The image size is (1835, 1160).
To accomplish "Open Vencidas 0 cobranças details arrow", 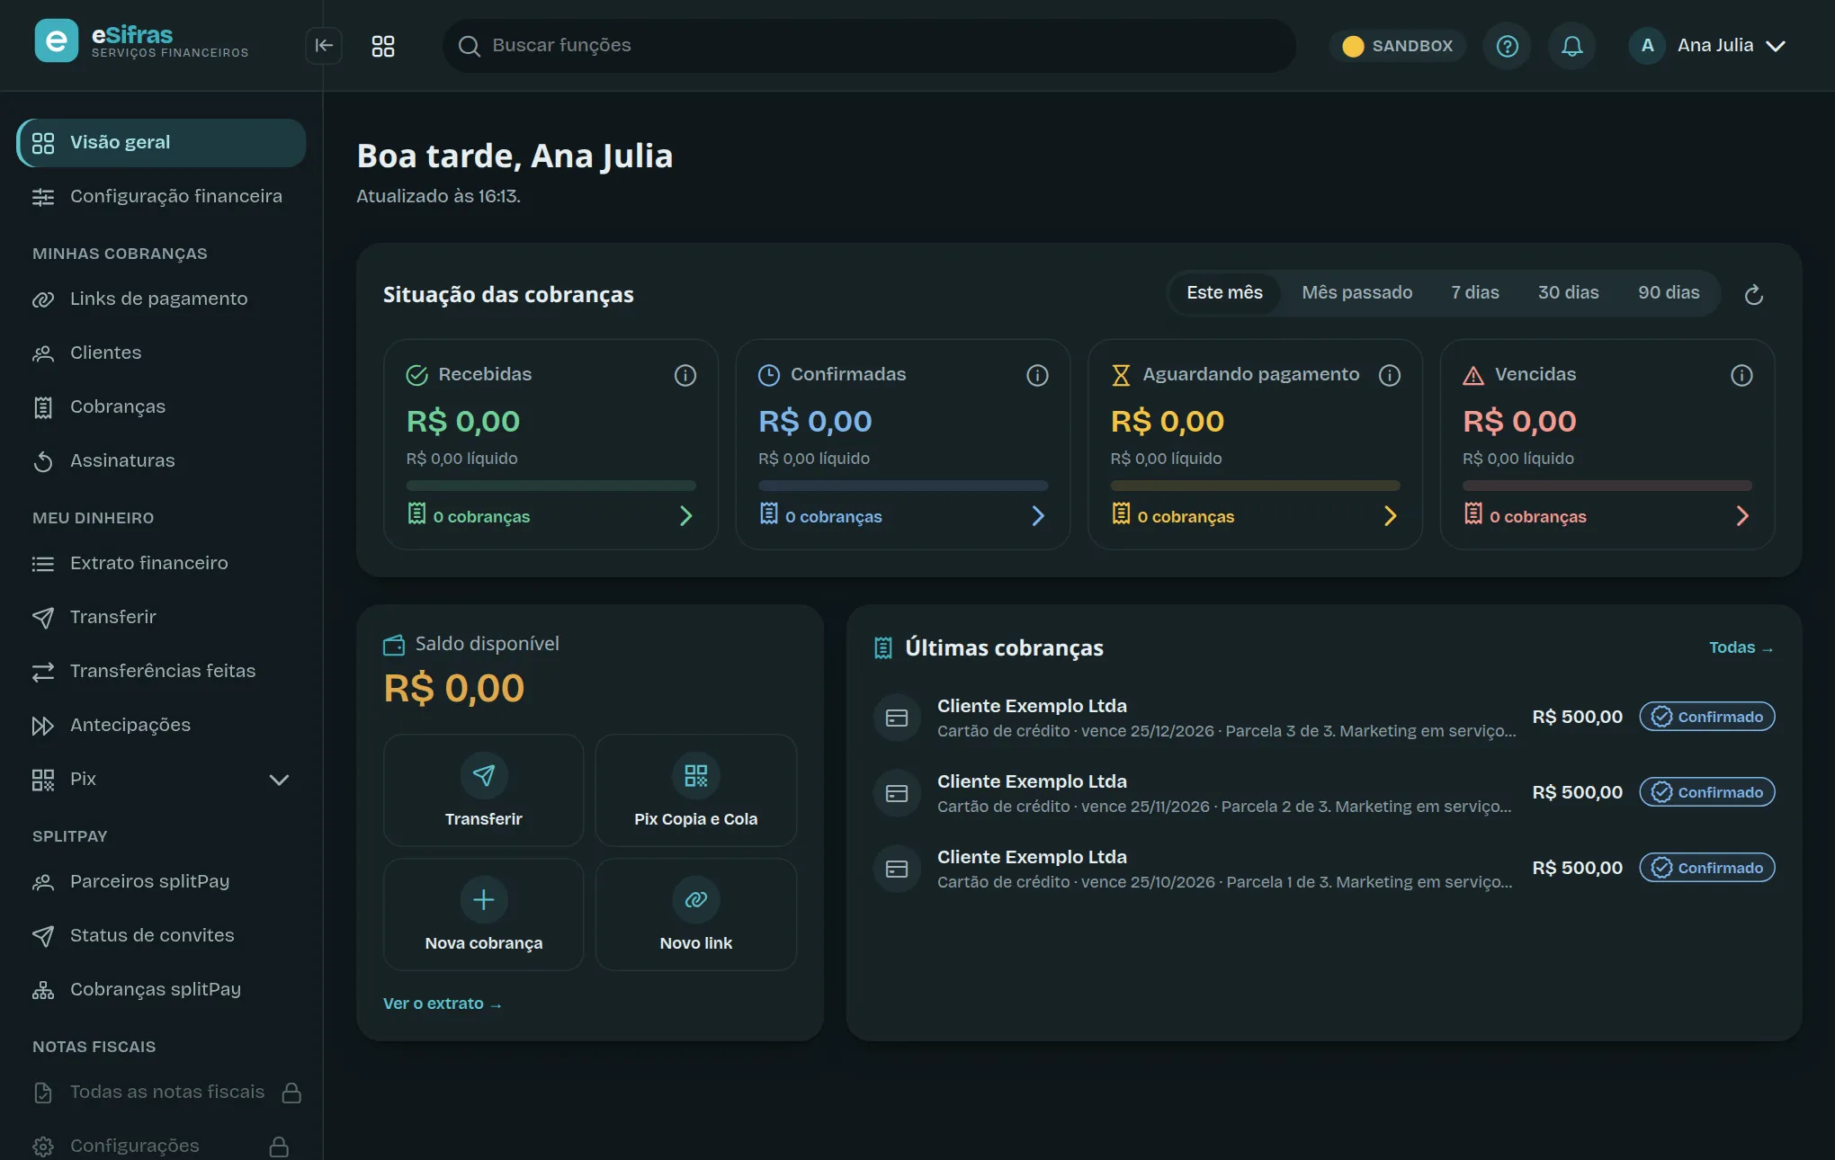I will tap(1742, 516).
